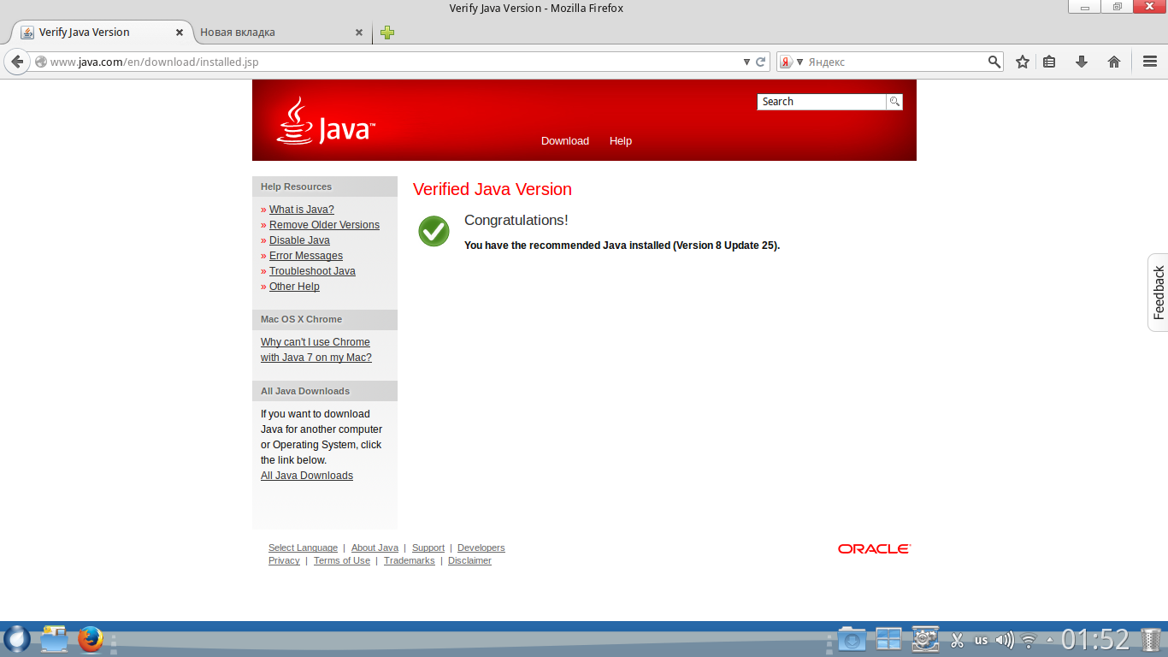Screen dimensions: 1168x657
Task: Switch to the Verify Java Version tab
Action: (x=100, y=33)
